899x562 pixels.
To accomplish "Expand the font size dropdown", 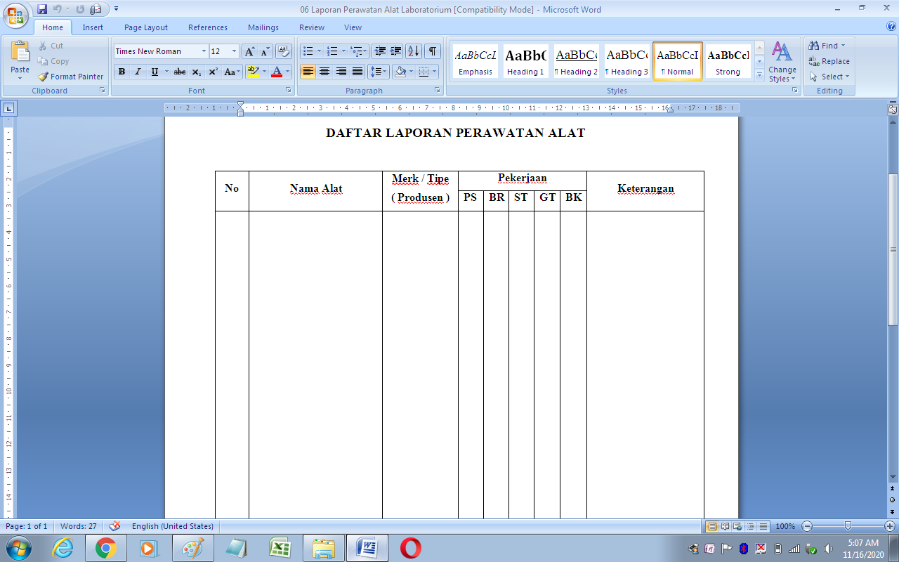I will tap(233, 51).
